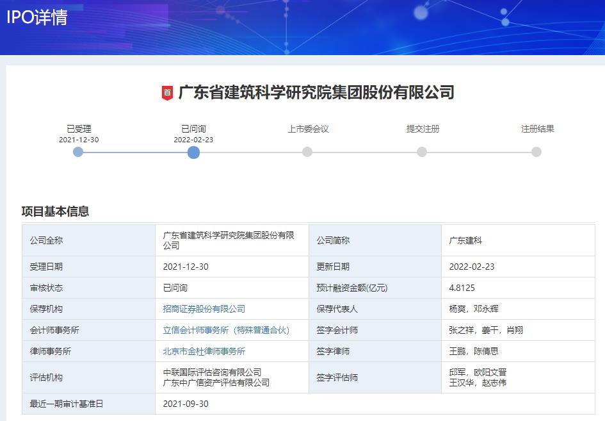Click the 公司全称 table label
Image resolution: width=605 pixels, height=421 pixels.
(46, 241)
